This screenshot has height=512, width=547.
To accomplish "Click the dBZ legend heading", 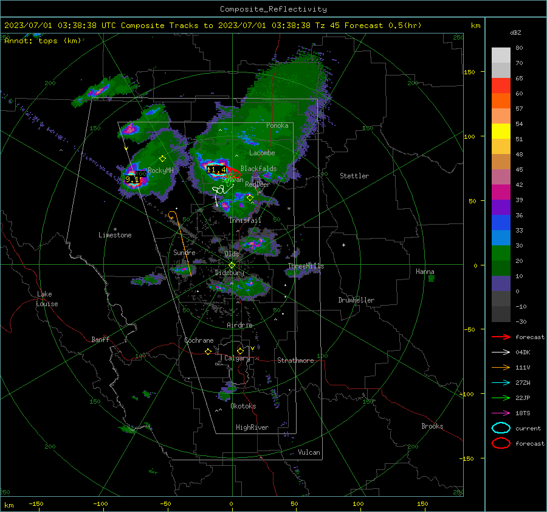I will (515, 33).
